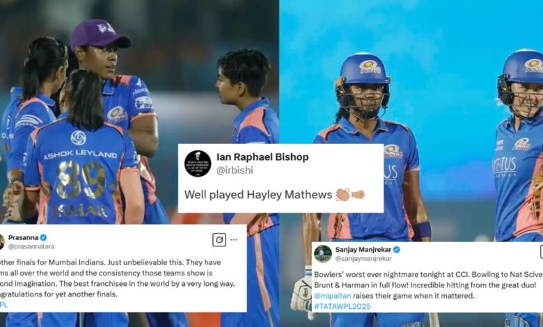This screenshot has width=543, height=327.
Task: Click Sanjay Manjrekar's blue verified checkmark
Action: click(397, 250)
